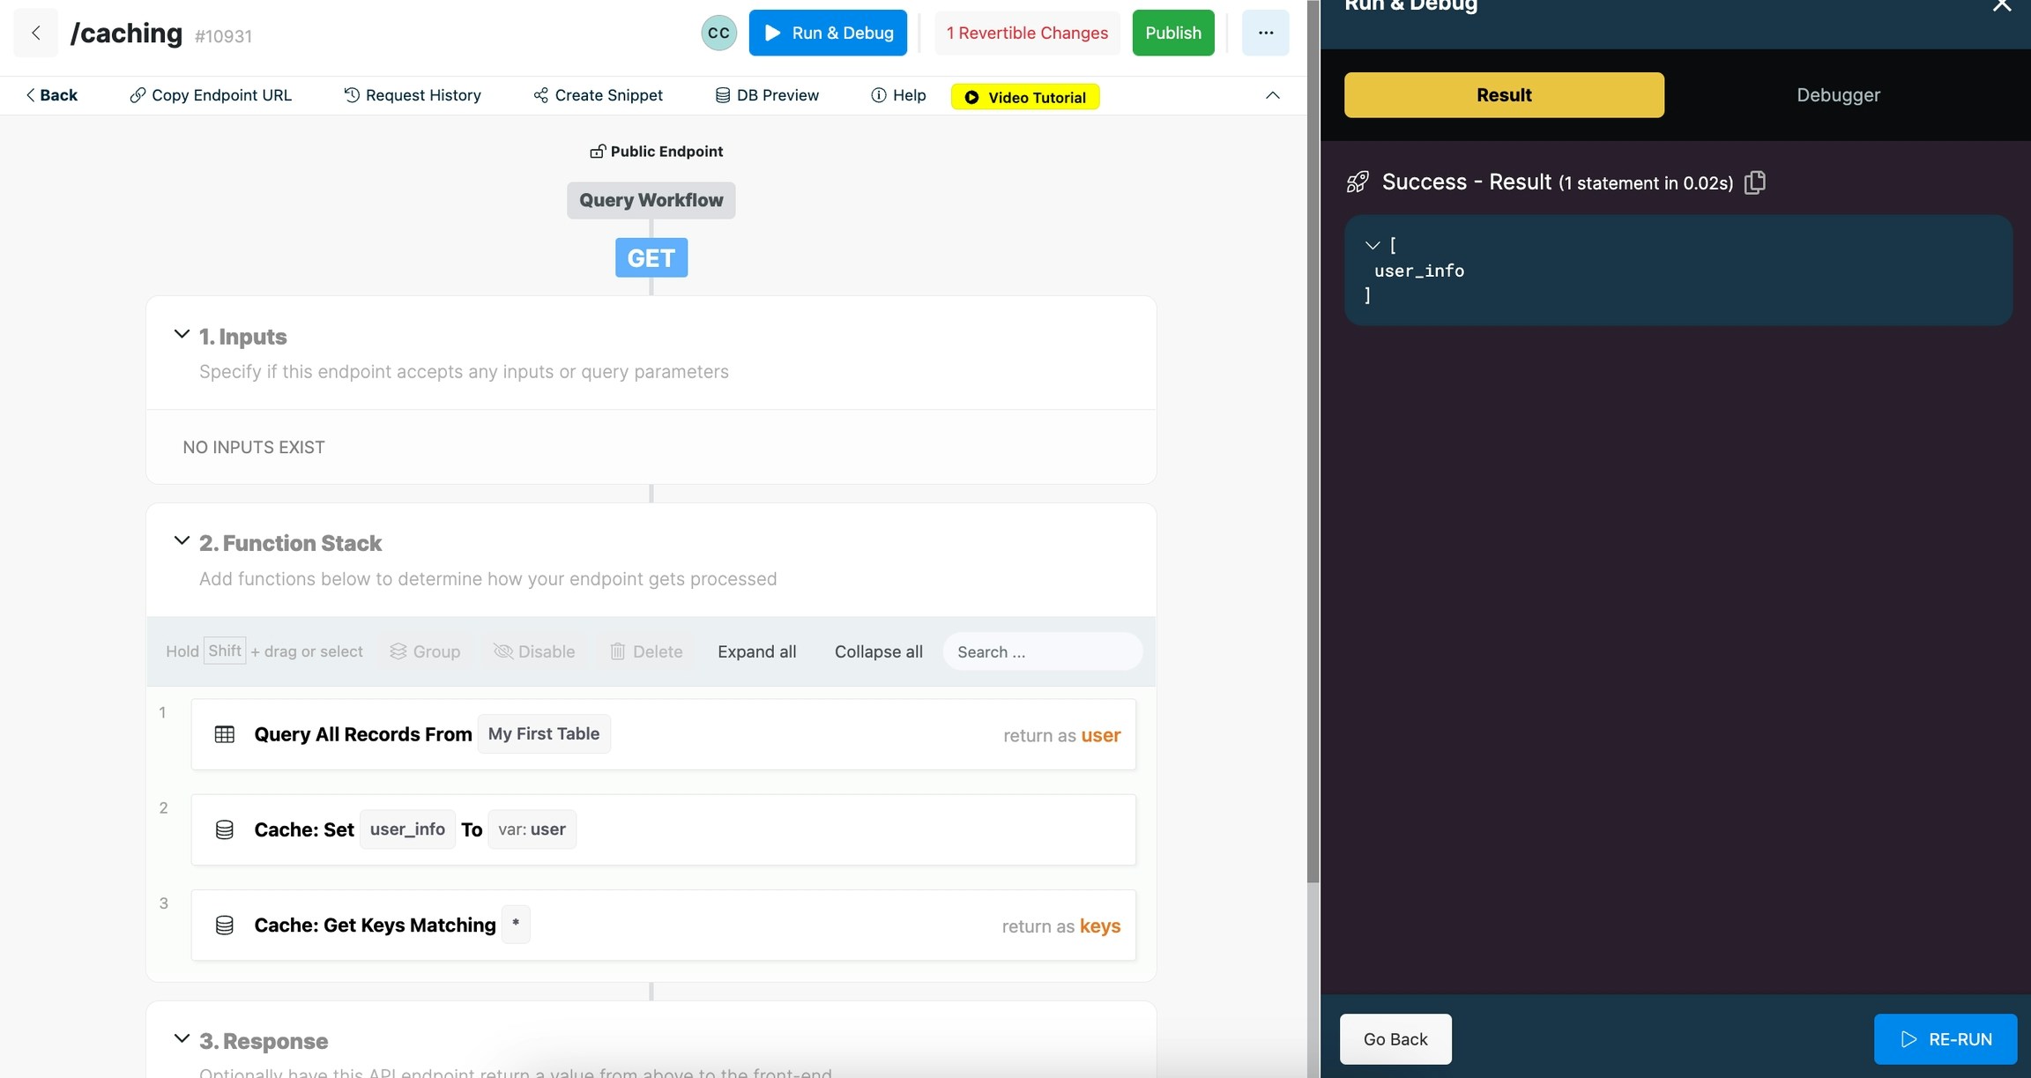Click the table icon on Query All Records
Viewport: 2031px width, 1078px height.
pos(225,734)
